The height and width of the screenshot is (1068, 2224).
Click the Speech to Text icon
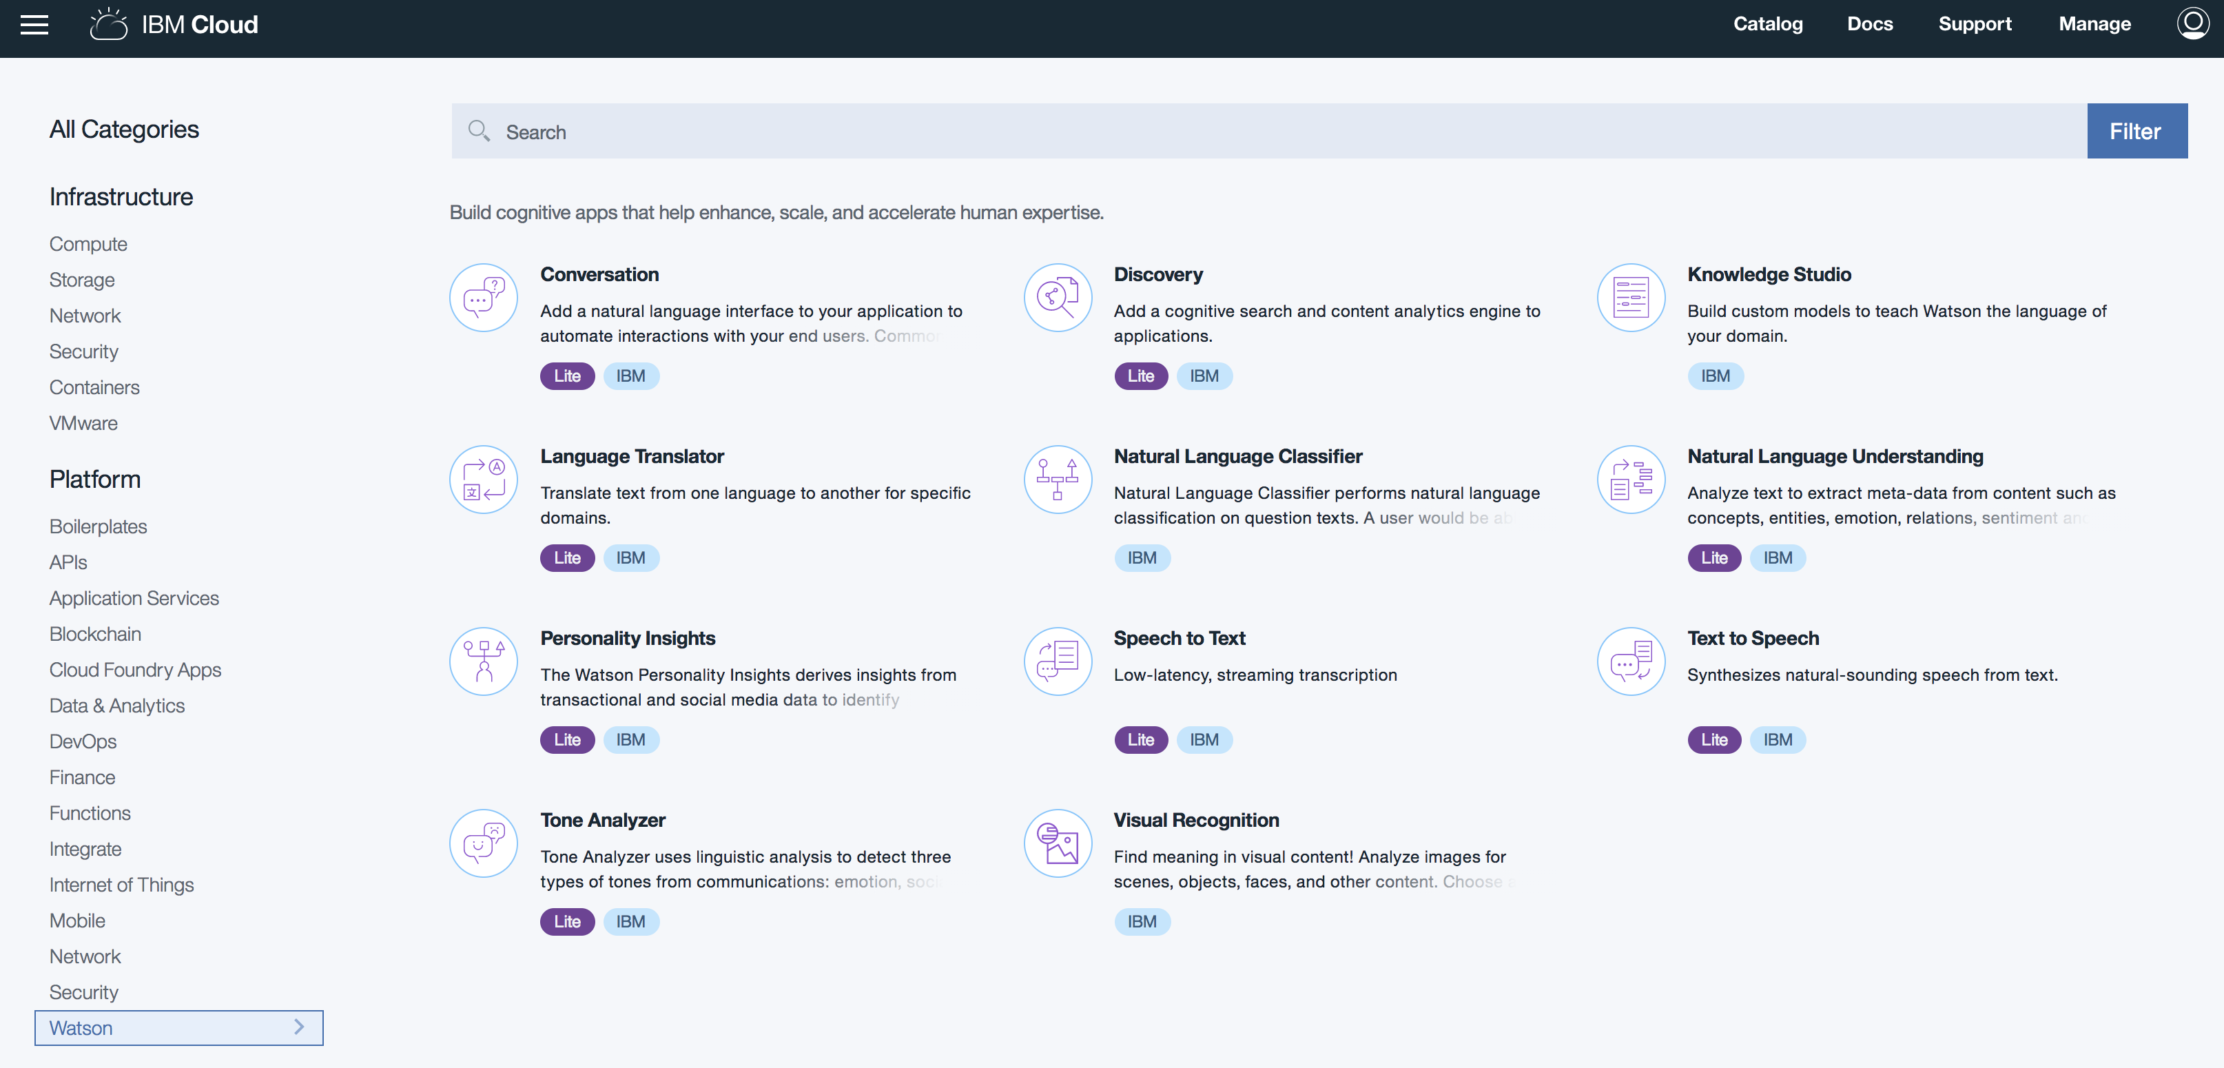click(x=1057, y=661)
